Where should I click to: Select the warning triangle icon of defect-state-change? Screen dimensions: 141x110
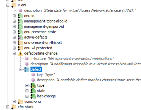(x=20, y=53)
